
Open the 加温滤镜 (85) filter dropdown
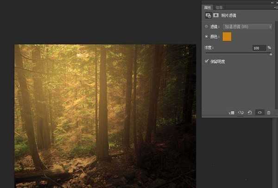point(247,27)
